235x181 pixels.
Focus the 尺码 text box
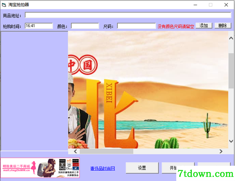(x=136, y=26)
